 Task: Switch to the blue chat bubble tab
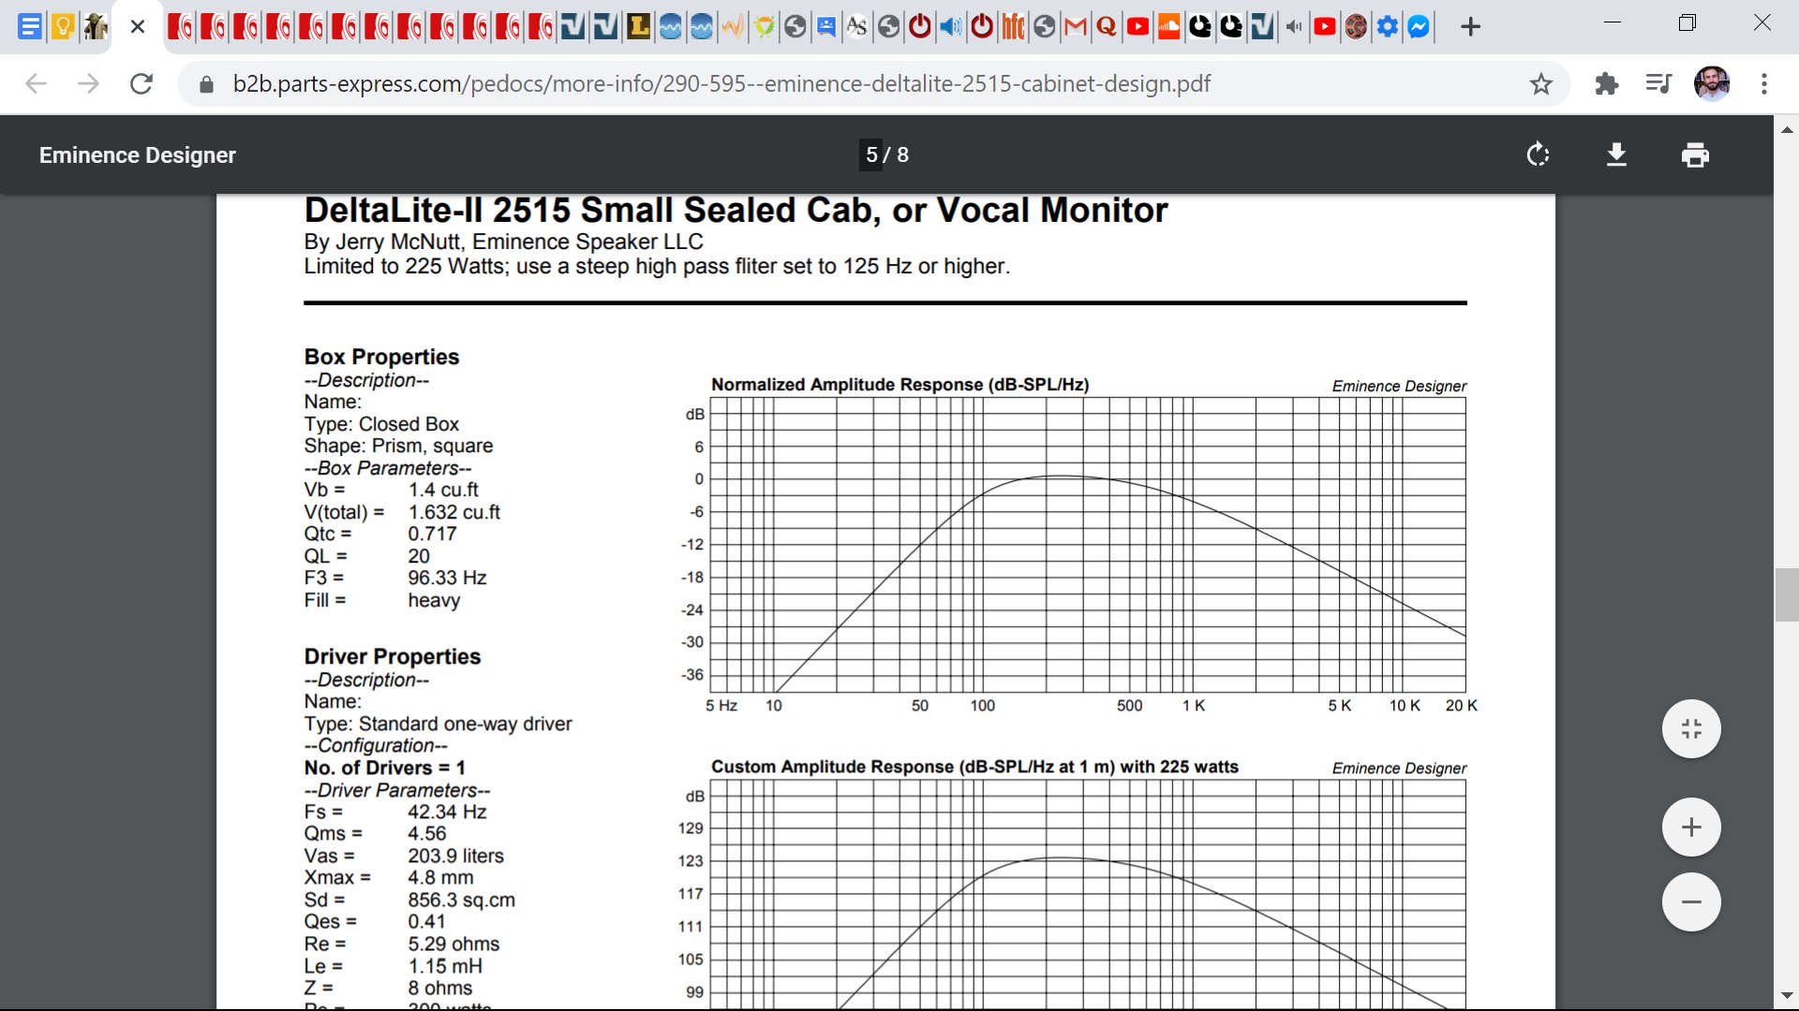825,26
